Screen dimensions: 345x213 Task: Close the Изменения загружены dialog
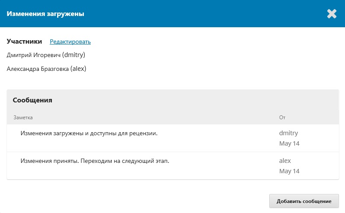pos(332,14)
